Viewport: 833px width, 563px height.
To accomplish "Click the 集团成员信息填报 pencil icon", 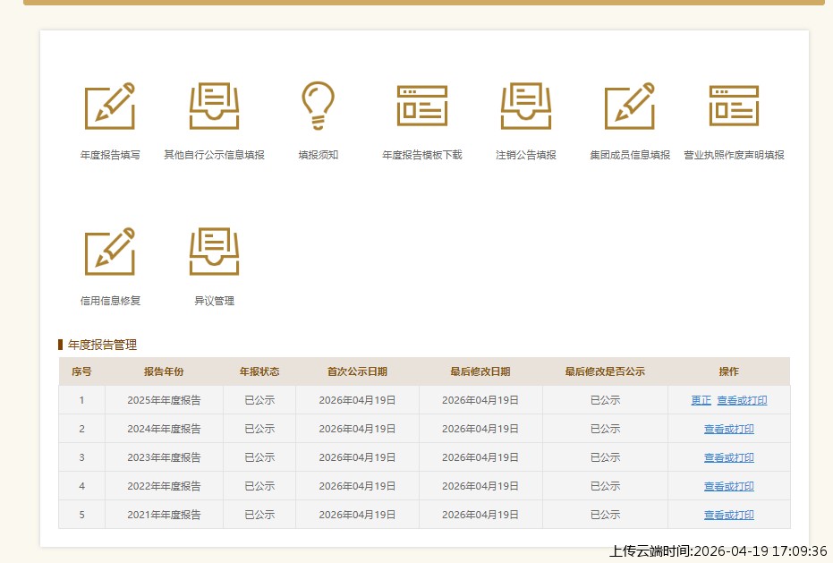I will click(x=630, y=107).
